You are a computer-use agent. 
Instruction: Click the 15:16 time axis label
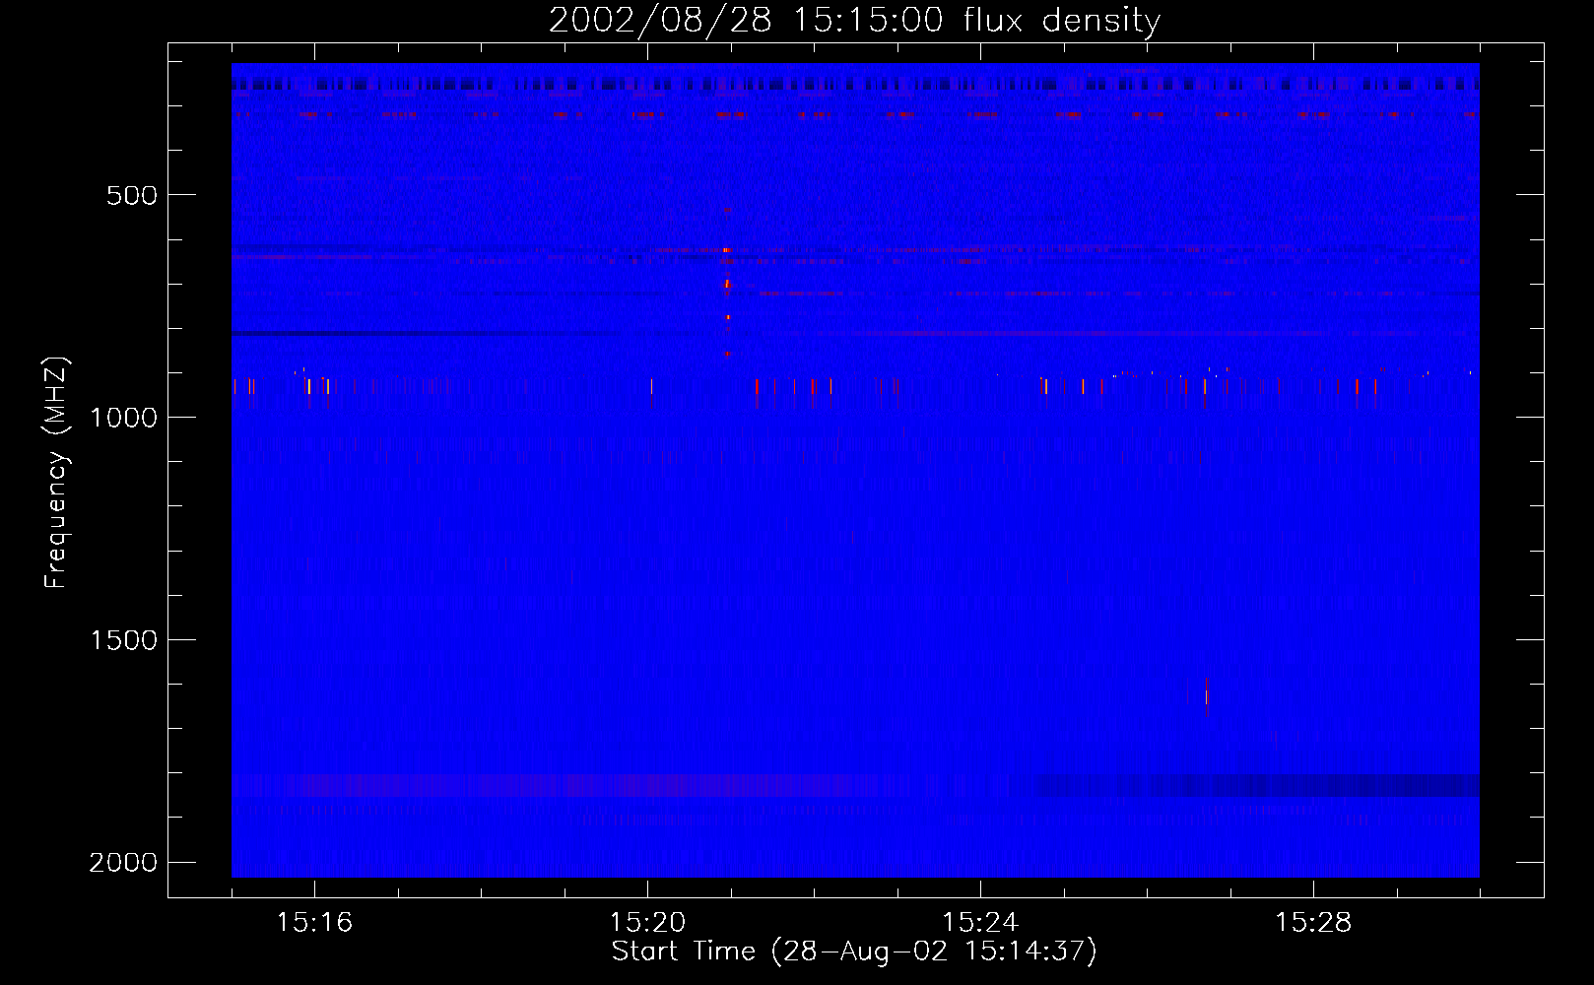[314, 923]
